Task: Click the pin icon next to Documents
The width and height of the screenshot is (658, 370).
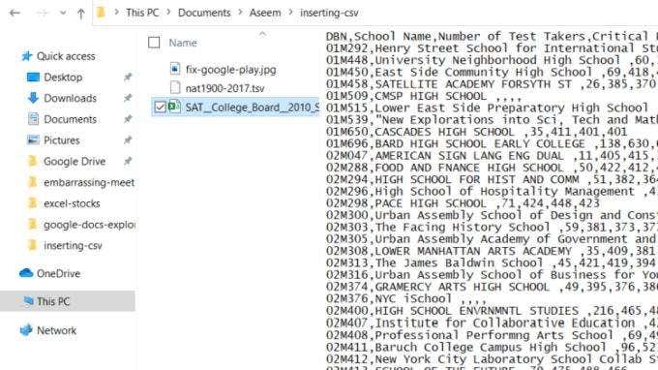Action: coord(128,119)
